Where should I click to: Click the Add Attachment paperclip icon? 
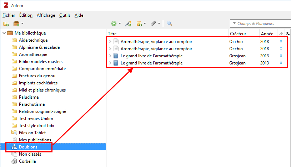click(x=154, y=24)
